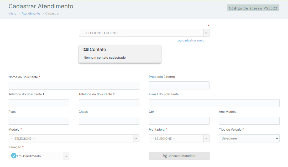The width and height of the screenshot is (288, 167).
Task: Click the Telefone do Solicitante 2 field
Action: click(x=109, y=103)
